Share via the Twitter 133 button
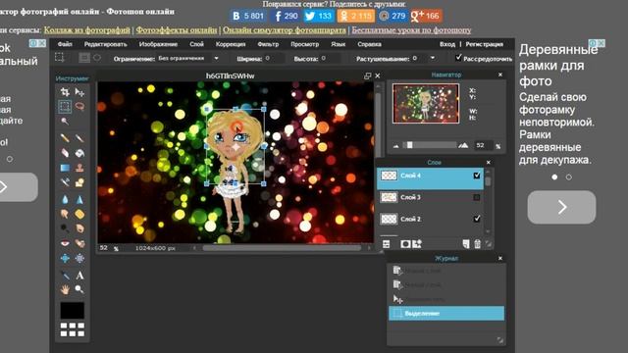The width and height of the screenshot is (628, 353). (318, 16)
